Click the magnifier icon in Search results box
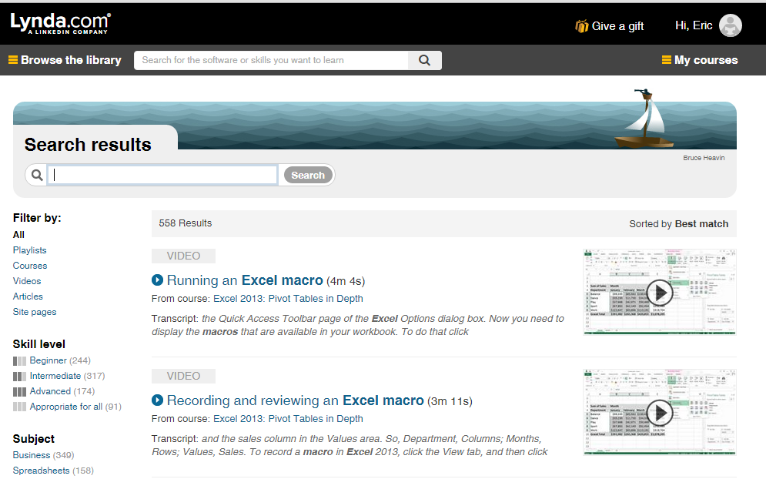 click(37, 175)
